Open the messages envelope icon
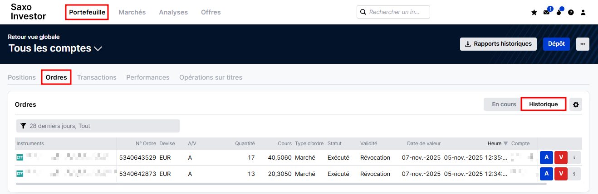598x194 pixels. tap(546, 13)
